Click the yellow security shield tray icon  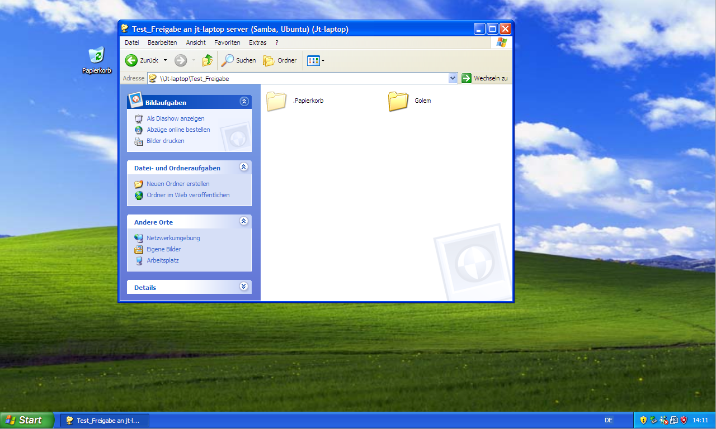(x=643, y=420)
